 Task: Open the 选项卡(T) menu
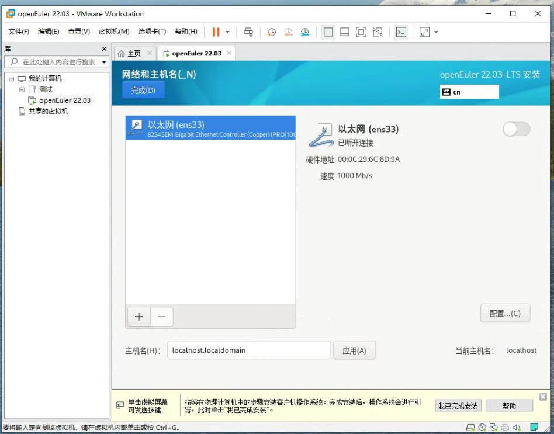[152, 32]
